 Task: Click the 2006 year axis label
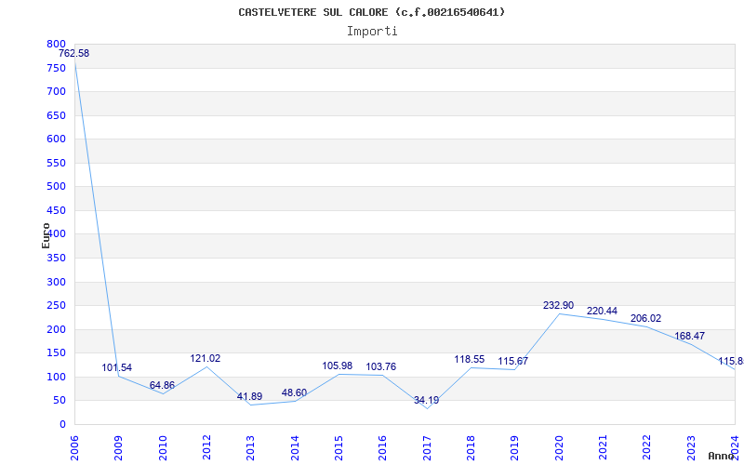point(74,448)
